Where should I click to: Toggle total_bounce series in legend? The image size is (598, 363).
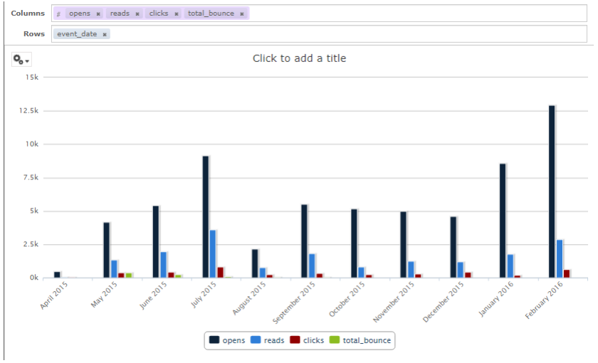(x=360, y=340)
